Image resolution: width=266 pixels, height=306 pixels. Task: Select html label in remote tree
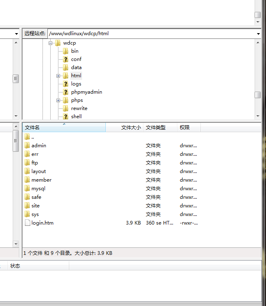[76, 76]
